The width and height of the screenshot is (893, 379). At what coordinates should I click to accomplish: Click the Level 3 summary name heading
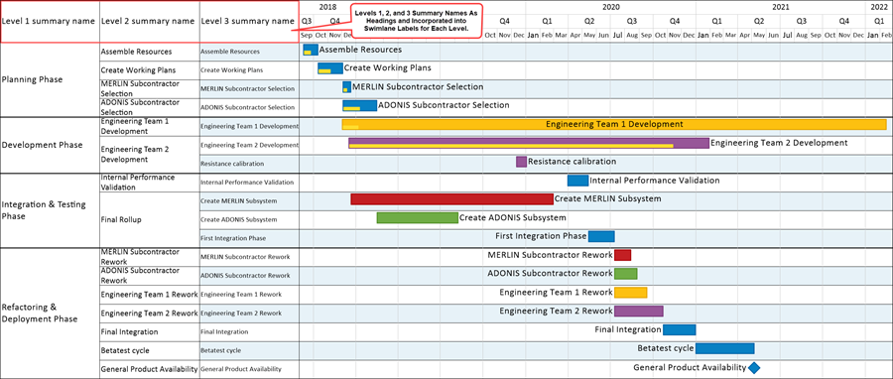click(248, 21)
